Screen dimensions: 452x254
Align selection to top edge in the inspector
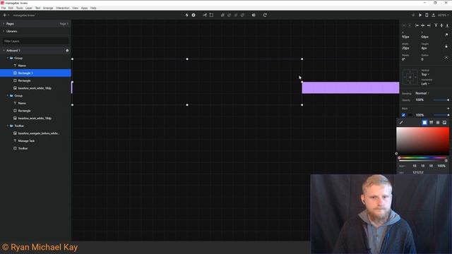tap(436, 25)
